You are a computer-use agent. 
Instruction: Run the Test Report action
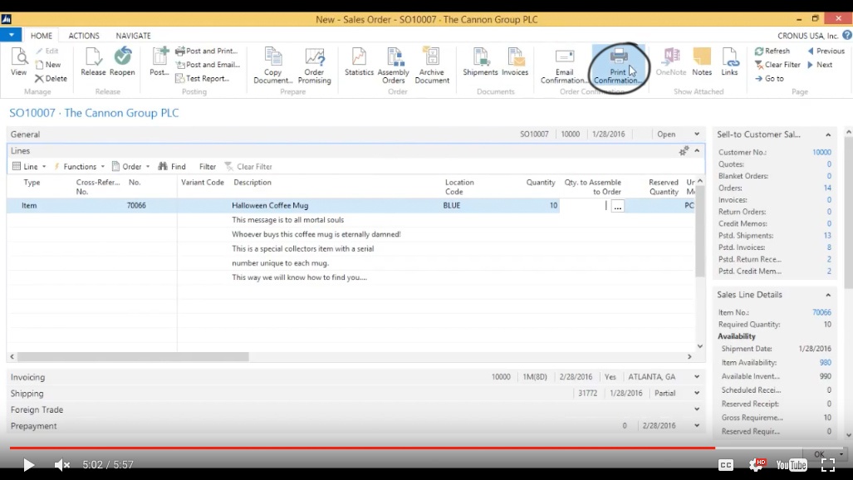203,78
